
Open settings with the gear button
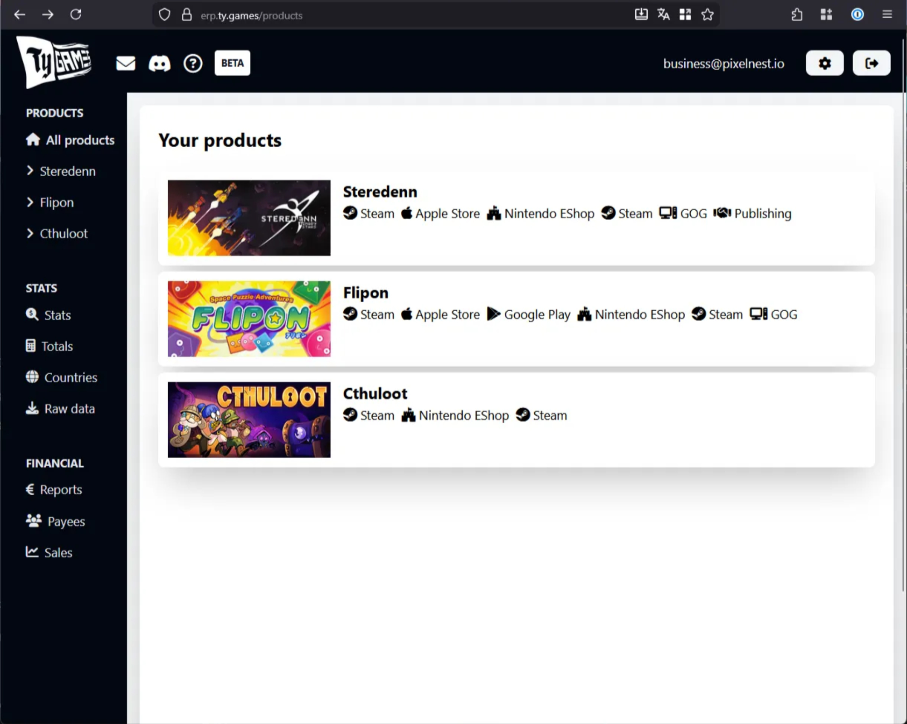824,63
